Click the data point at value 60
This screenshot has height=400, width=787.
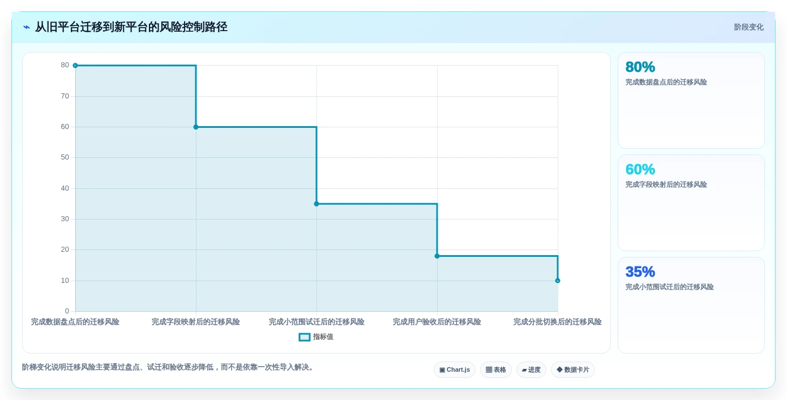click(196, 127)
